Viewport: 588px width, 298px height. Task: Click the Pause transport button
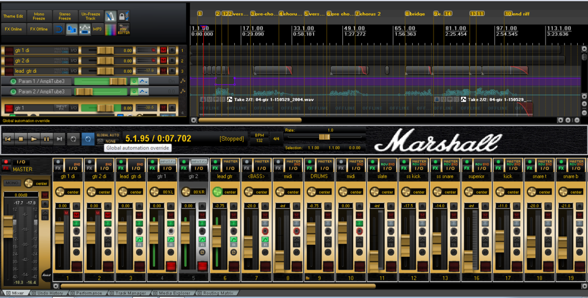[x=47, y=139]
